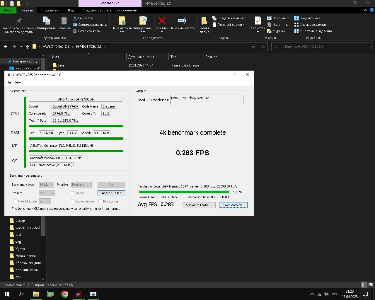This screenshot has height=300, width=375.
Task: Click Обратить выделение in ribbon
Action: (313, 31)
